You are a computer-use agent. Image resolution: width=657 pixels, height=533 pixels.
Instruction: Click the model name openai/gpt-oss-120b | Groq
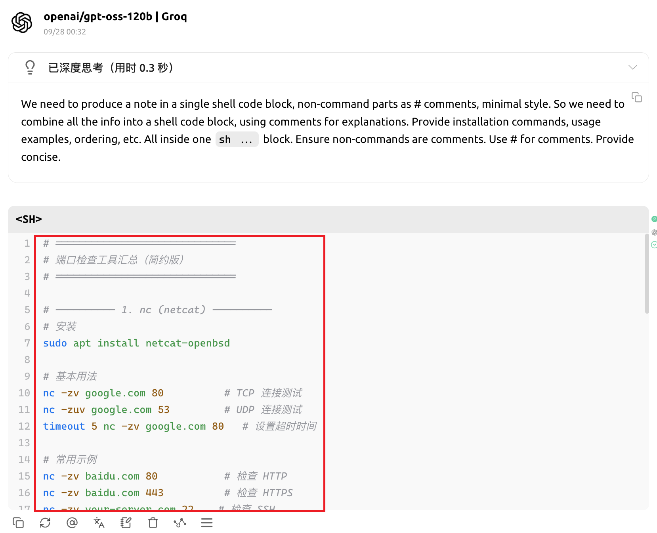115,17
